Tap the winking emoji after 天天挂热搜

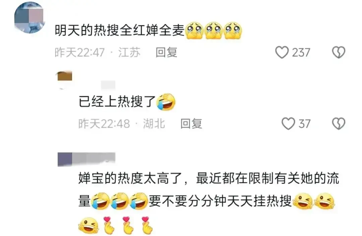[303, 201]
